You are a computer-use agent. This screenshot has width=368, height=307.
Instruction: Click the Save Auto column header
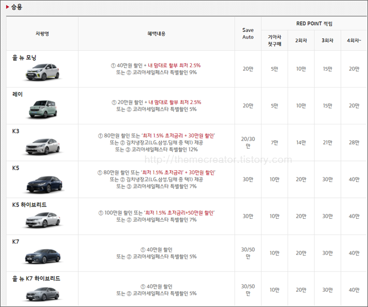point(248,33)
